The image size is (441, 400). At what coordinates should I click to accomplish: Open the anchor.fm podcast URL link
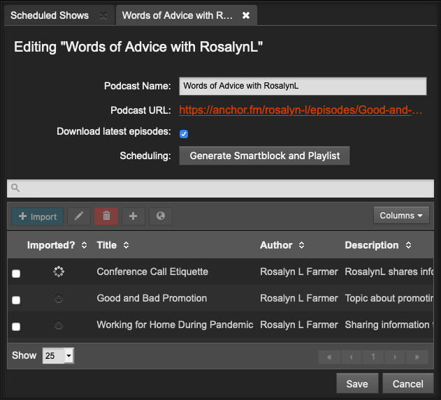point(301,110)
